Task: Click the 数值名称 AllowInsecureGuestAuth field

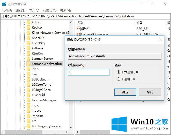Action: click(115, 56)
